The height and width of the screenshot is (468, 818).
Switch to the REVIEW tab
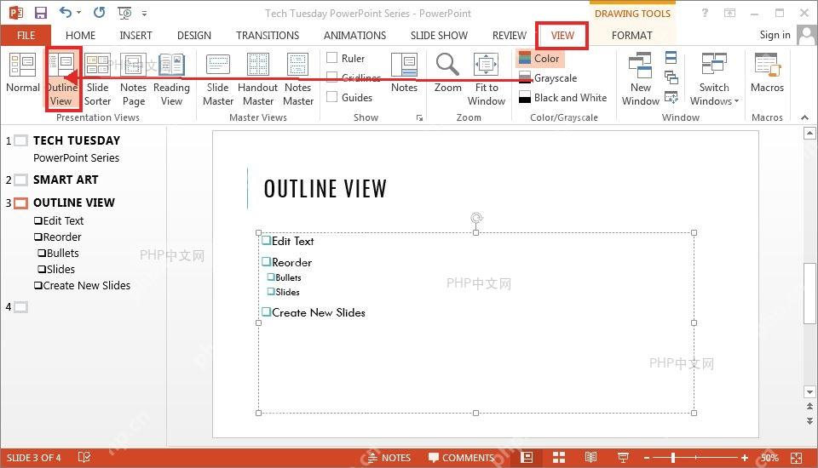point(510,36)
